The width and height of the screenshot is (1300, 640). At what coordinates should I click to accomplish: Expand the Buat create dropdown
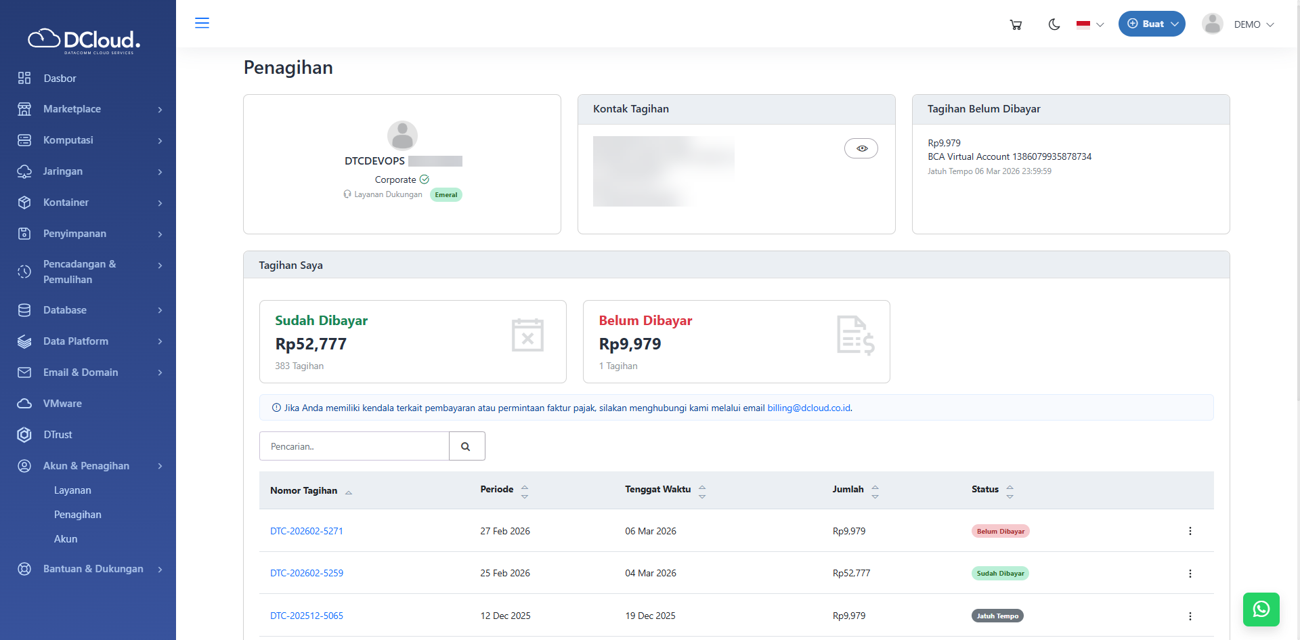pyautogui.click(x=1151, y=24)
